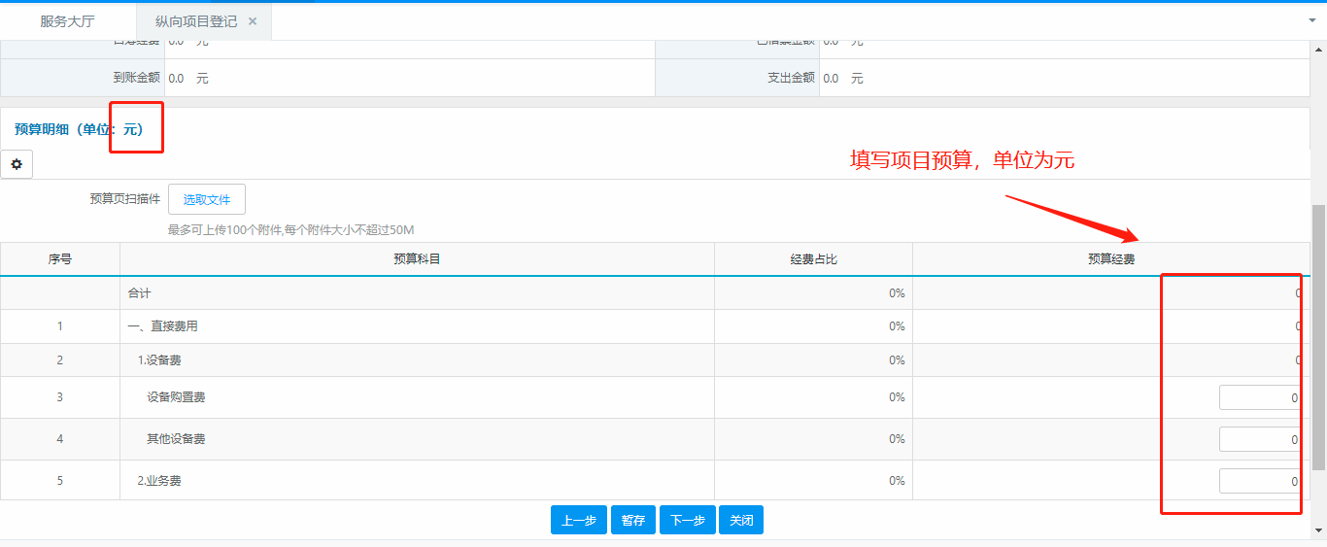Screen dimensions: 1327x547
Task: Click the 其他设备费 budget input box
Action: click(x=1260, y=439)
